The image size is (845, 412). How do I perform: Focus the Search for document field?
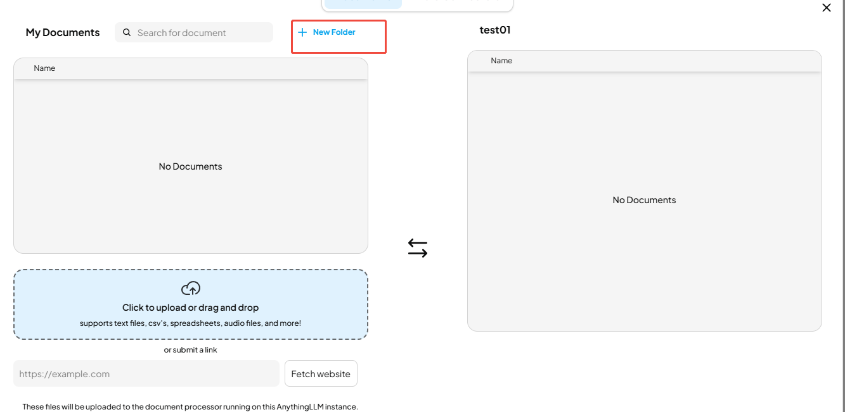tap(194, 33)
